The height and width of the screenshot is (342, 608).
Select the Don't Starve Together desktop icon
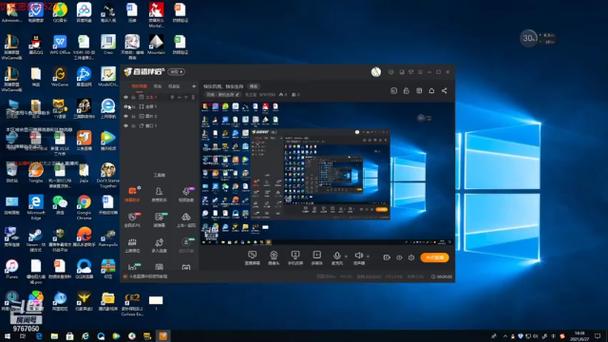tap(107, 175)
